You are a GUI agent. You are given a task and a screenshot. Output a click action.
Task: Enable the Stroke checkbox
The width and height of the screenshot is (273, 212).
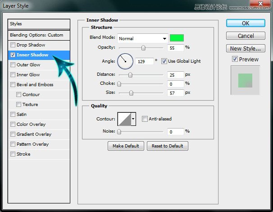[x=13, y=154]
